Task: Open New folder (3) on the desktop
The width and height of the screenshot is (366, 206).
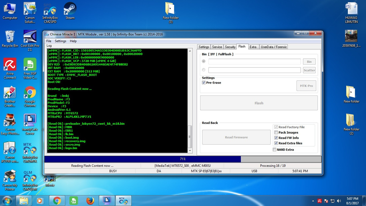Action: [171, 13]
